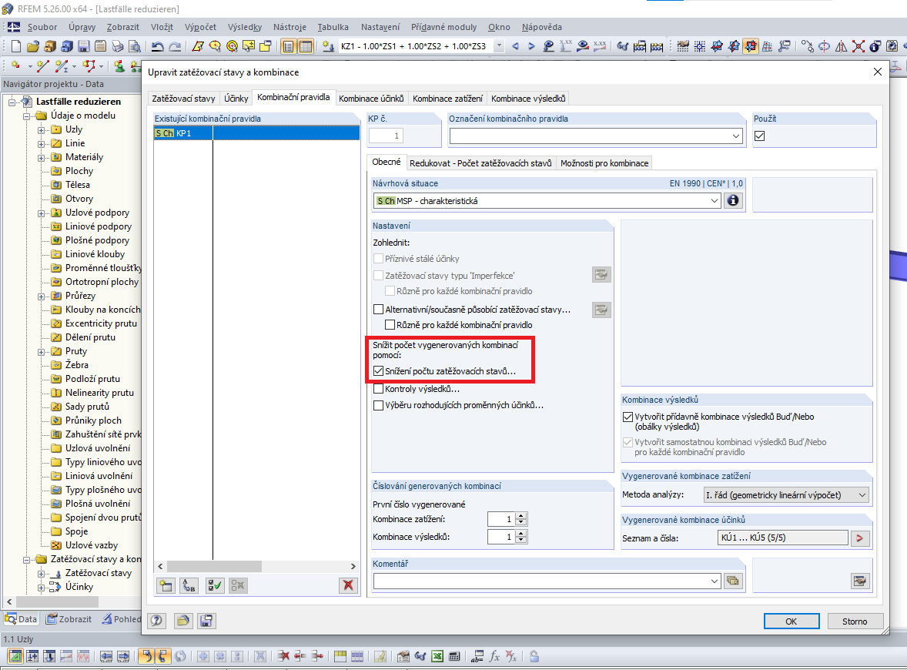Open Návrhová situace dropdown

[715, 201]
